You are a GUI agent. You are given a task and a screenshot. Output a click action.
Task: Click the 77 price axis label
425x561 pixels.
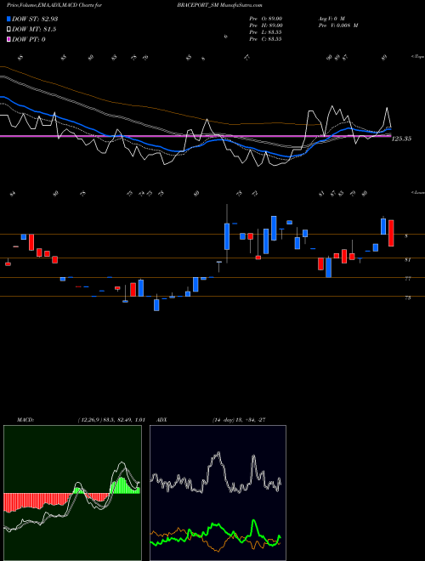[407, 279]
